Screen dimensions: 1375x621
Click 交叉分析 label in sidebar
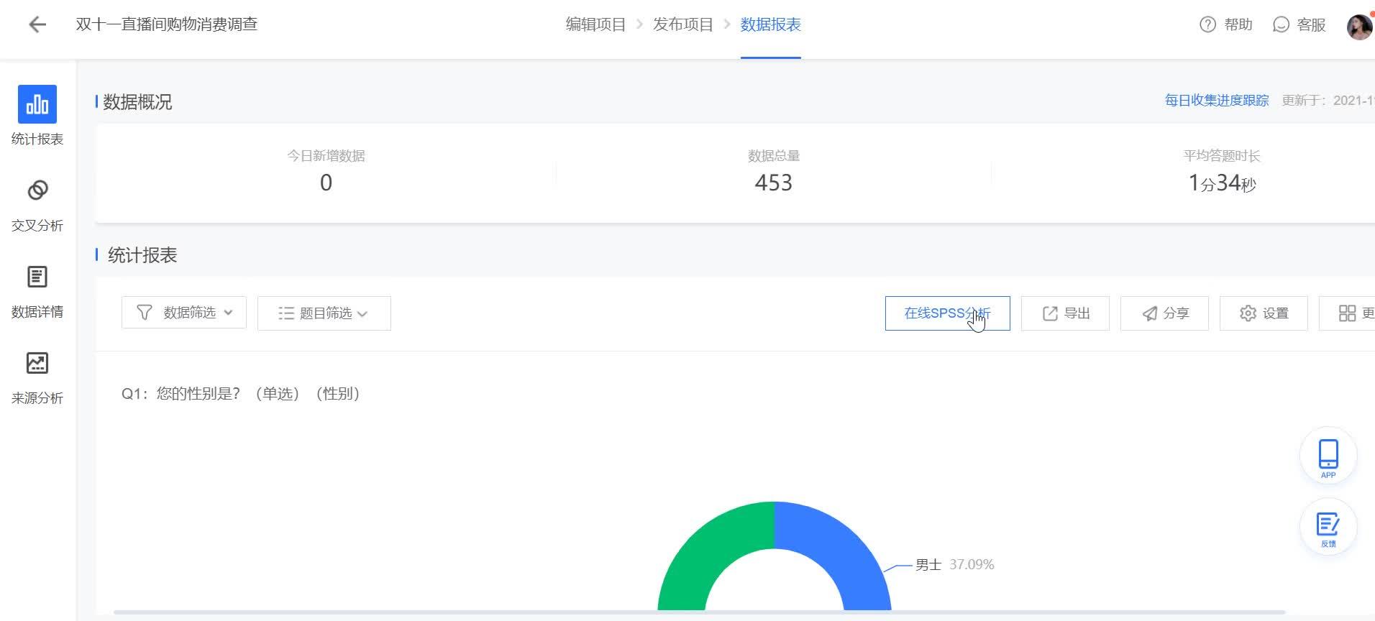tap(37, 226)
